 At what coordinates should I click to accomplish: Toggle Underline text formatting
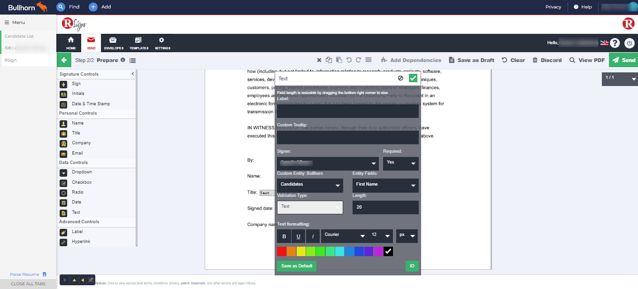pyautogui.click(x=298, y=236)
